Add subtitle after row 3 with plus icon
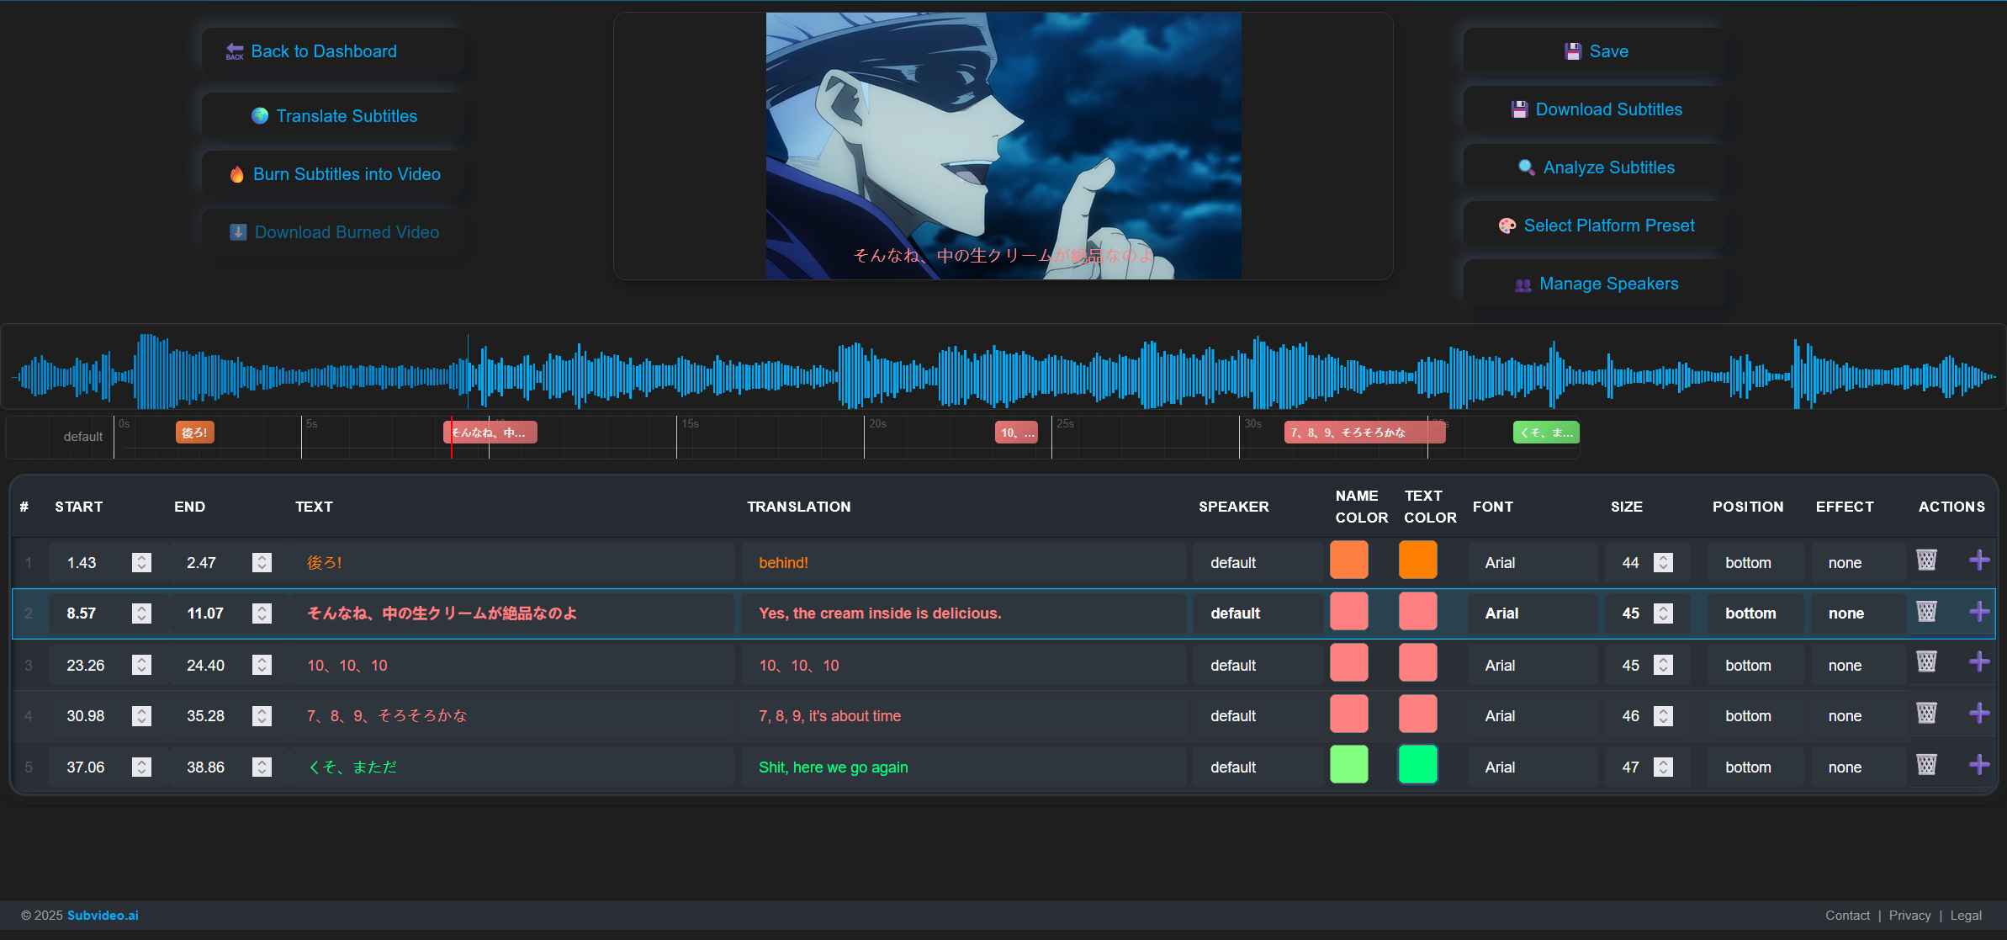This screenshot has height=940, width=2007. 1979,662
